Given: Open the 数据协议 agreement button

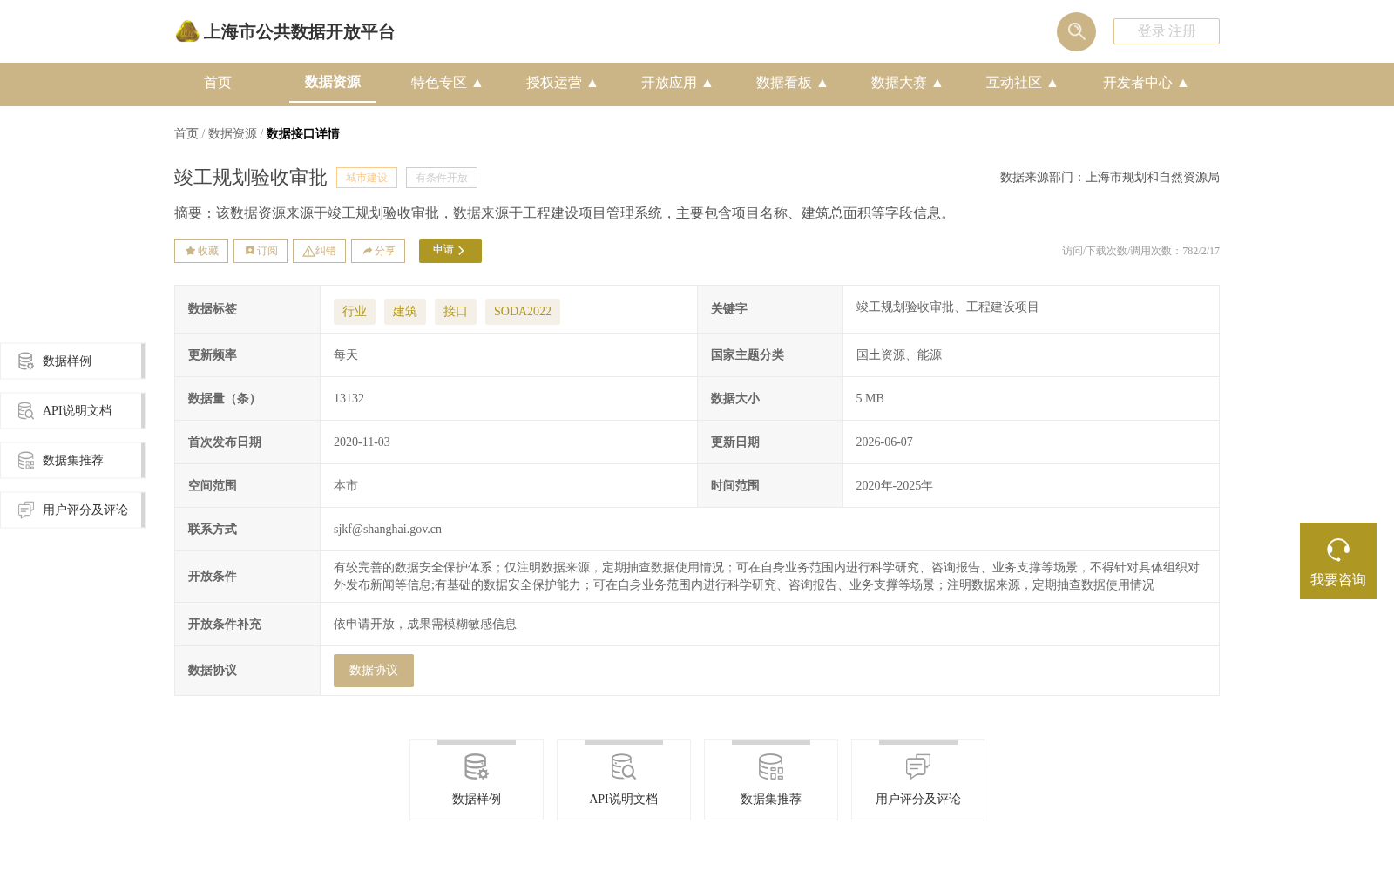Looking at the screenshot, I should [x=374, y=671].
